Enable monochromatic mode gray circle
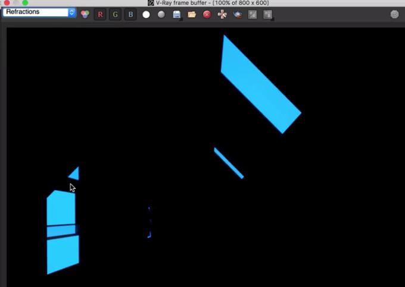Viewport: 405px width, 287px height. 161,14
